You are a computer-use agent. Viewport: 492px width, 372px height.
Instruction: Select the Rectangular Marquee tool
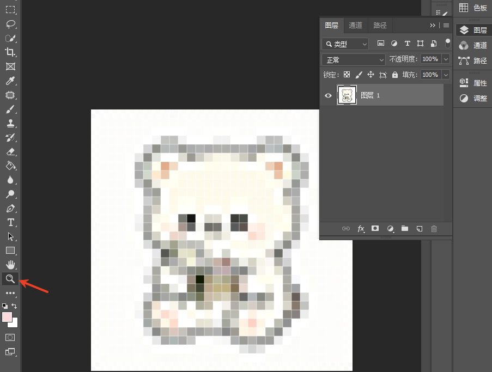tap(10, 9)
